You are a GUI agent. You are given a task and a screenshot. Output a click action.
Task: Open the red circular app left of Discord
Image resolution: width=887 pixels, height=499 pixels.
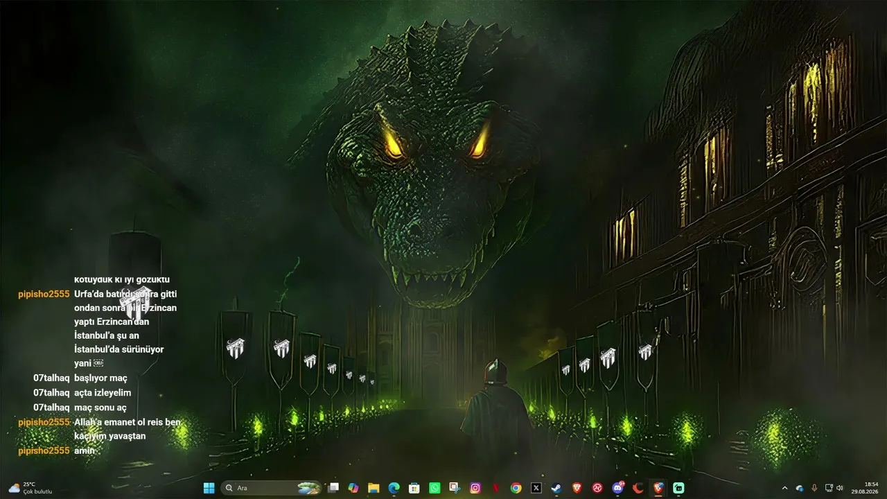[597, 488]
